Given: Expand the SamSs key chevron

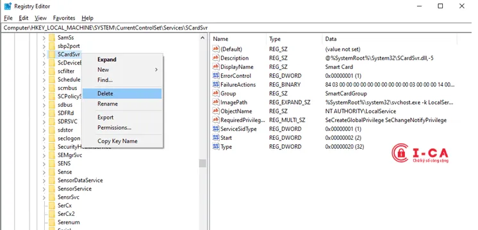Looking at the screenshot, I should coord(44,38).
